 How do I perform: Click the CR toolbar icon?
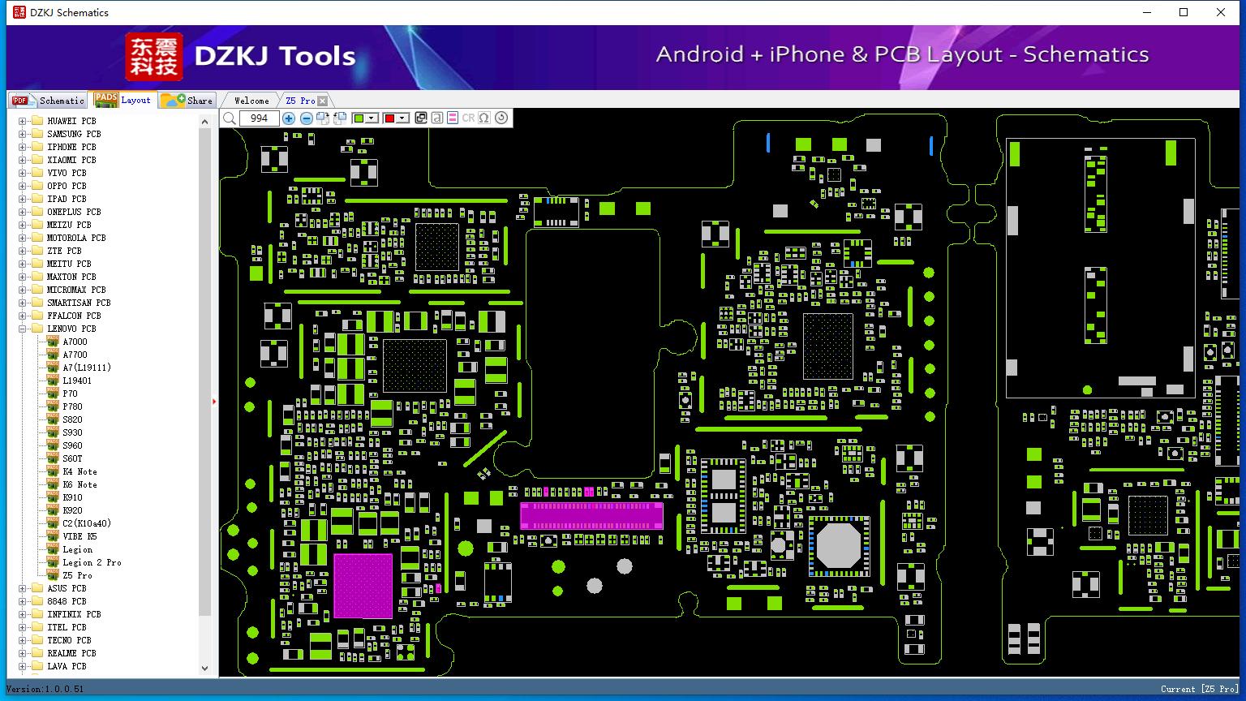[x=468, y=118]
